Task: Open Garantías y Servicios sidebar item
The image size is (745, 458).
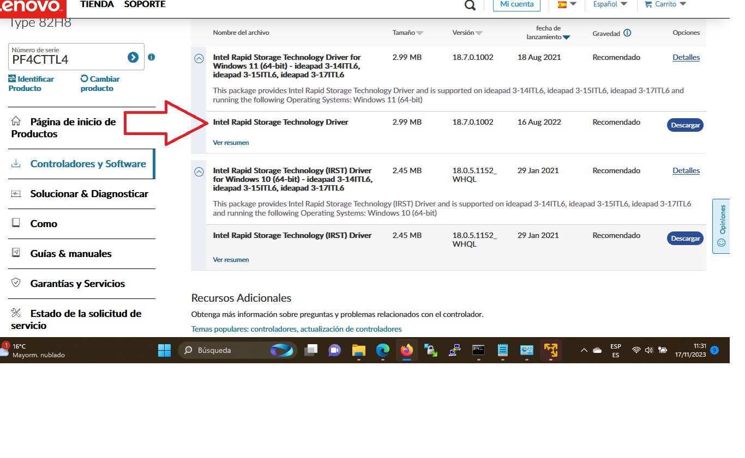Action: [x=77, y=284]
